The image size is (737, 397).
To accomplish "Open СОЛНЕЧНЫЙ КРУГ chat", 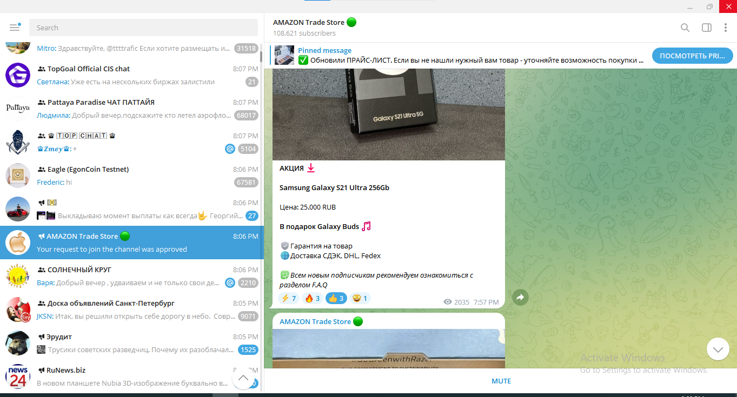I will point(131,276).
